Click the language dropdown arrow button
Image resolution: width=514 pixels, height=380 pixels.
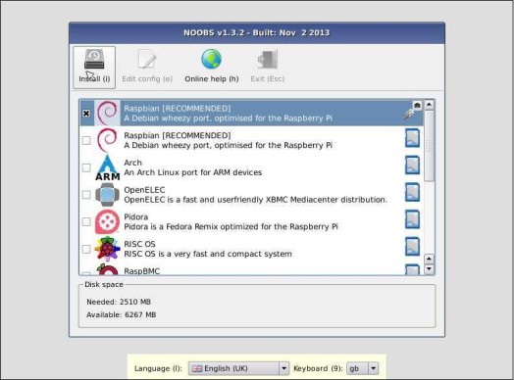pyautogui.click(x=283, y=368)
